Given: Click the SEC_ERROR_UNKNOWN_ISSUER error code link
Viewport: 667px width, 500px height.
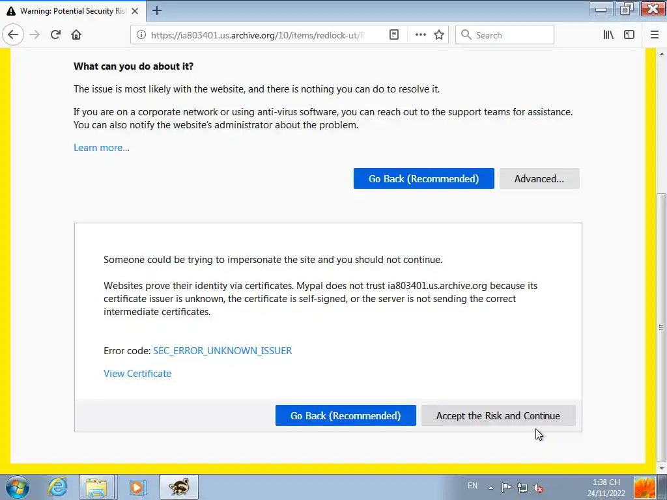Looking at the screenshot, I should [223, 351].
